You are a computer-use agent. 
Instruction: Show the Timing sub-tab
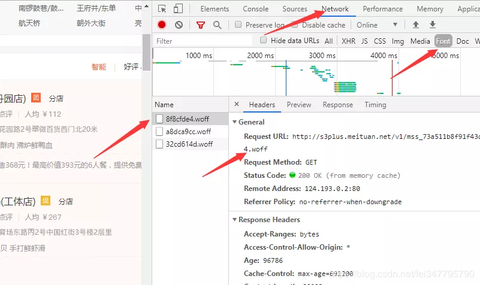[x=375, y=105]
